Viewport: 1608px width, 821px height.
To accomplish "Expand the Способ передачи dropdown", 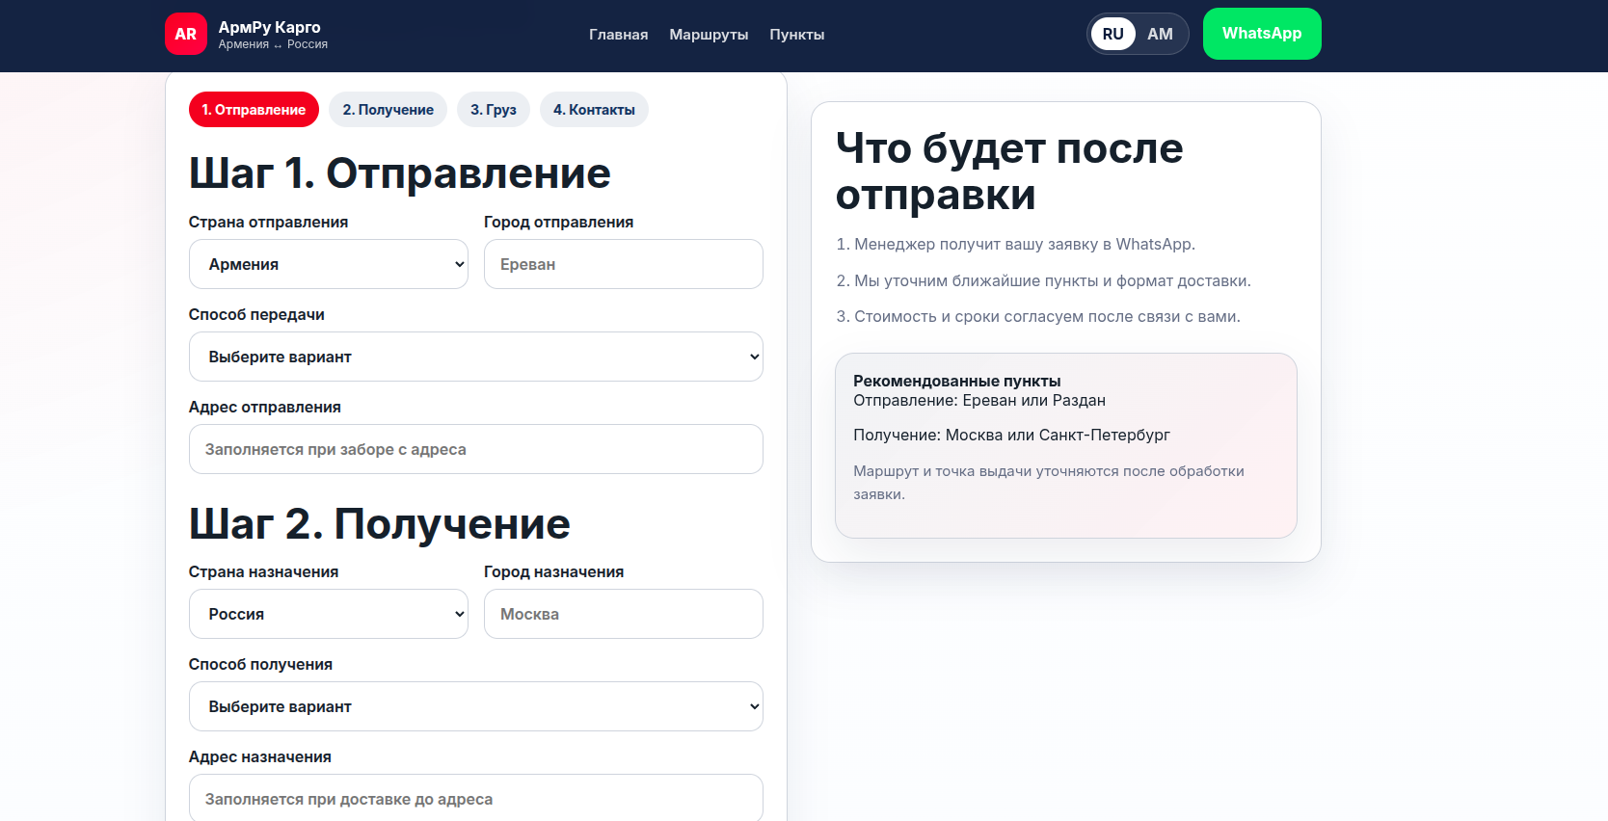I will point(476,357).
